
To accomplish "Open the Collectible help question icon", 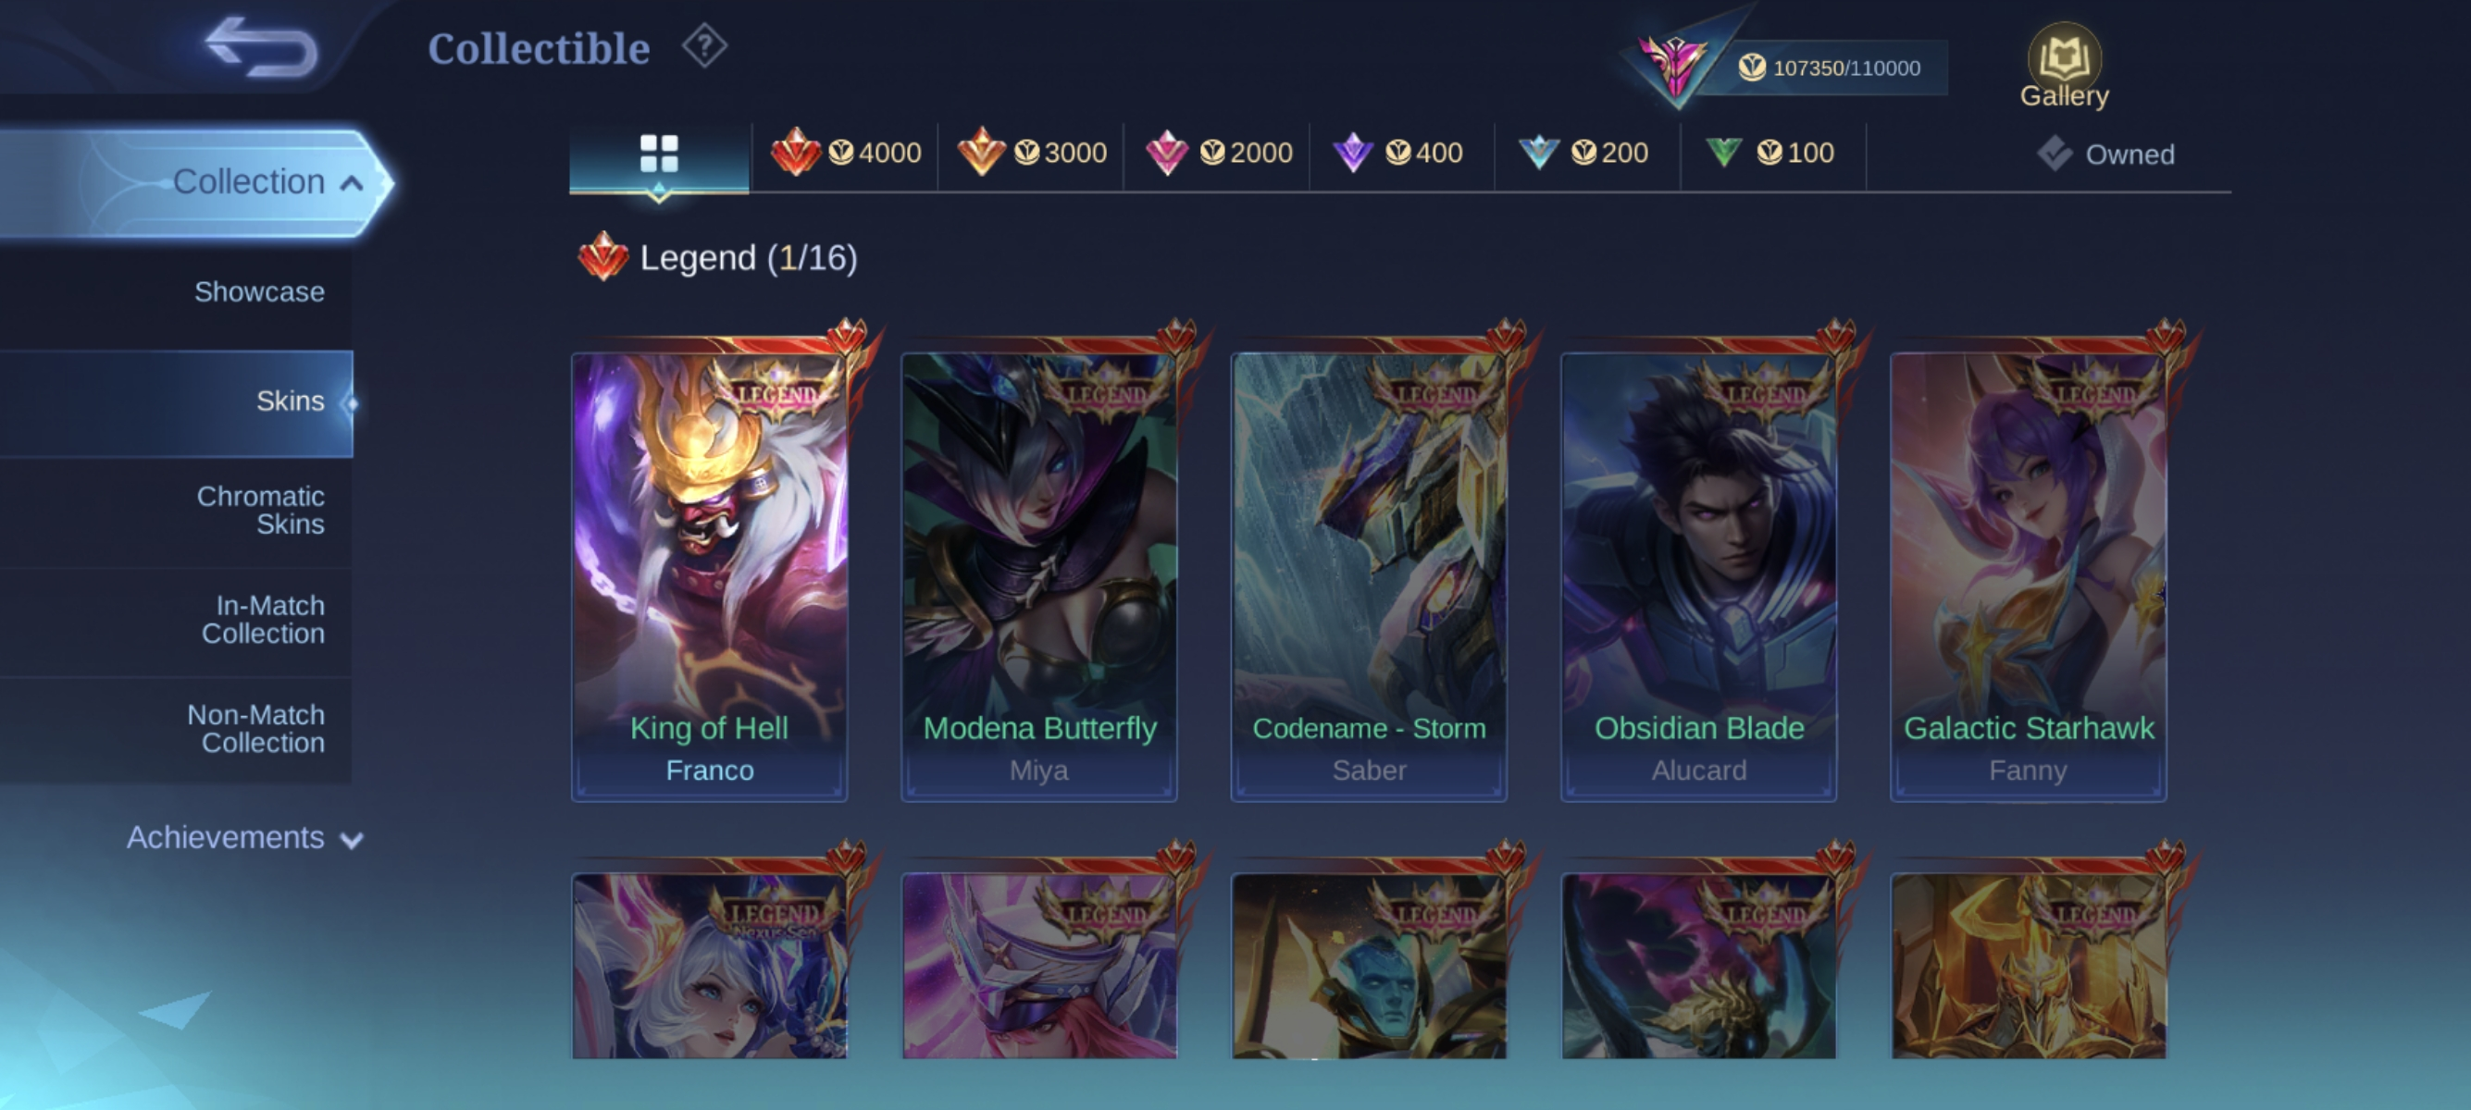I will [x=705, y=47].
